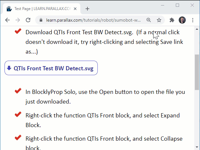This screenshot has height=150, width=200.
Task: Close the Test Page tab
Action: click(75, 9)
